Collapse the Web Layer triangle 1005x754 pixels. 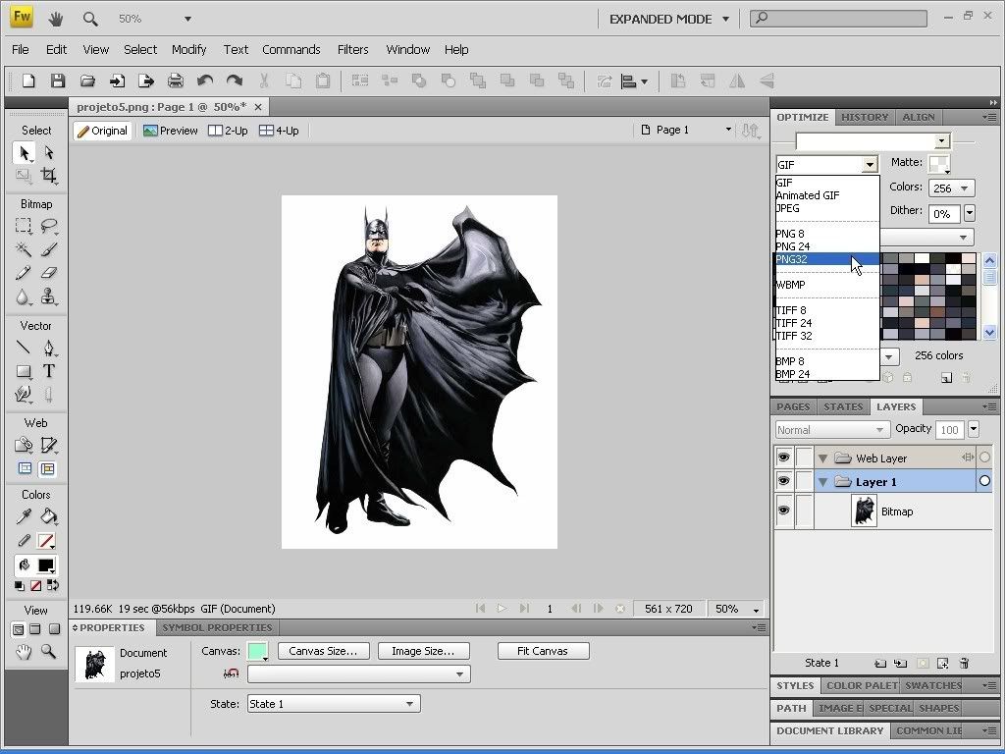click(x=823, y=458)
